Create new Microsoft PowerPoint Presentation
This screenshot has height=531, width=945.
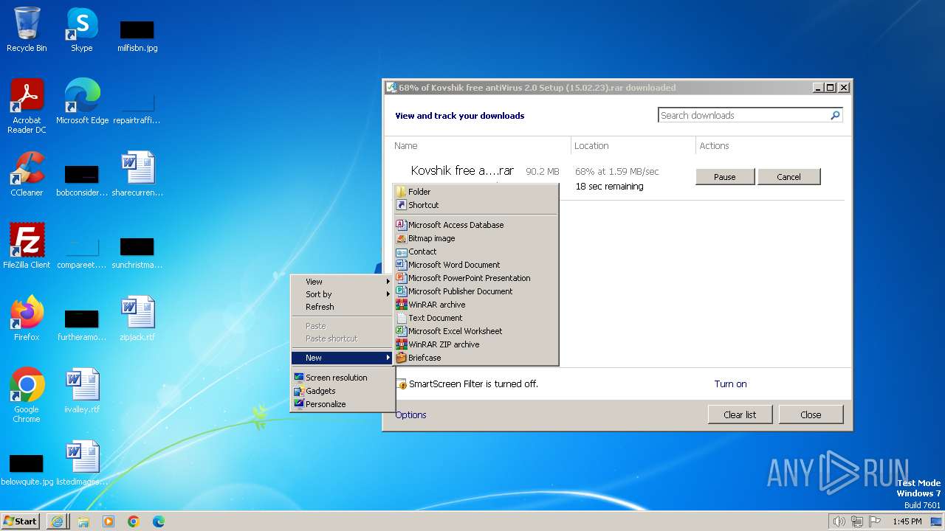(476, 278)
